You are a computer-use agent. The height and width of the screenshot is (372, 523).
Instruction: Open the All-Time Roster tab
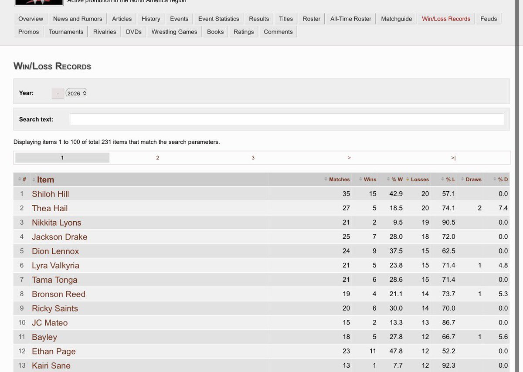point(351,19)
